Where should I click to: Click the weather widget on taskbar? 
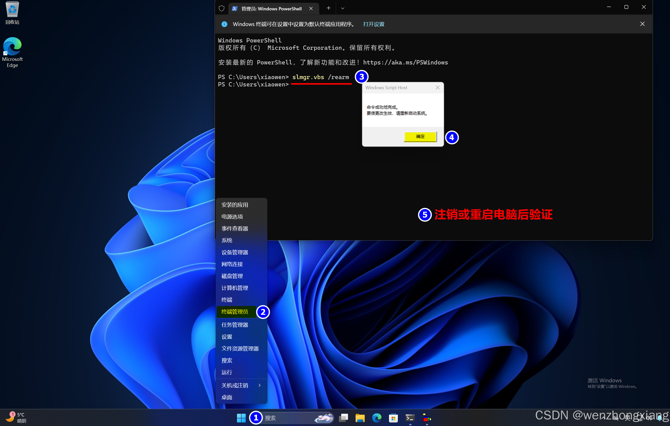coord(16,417)
